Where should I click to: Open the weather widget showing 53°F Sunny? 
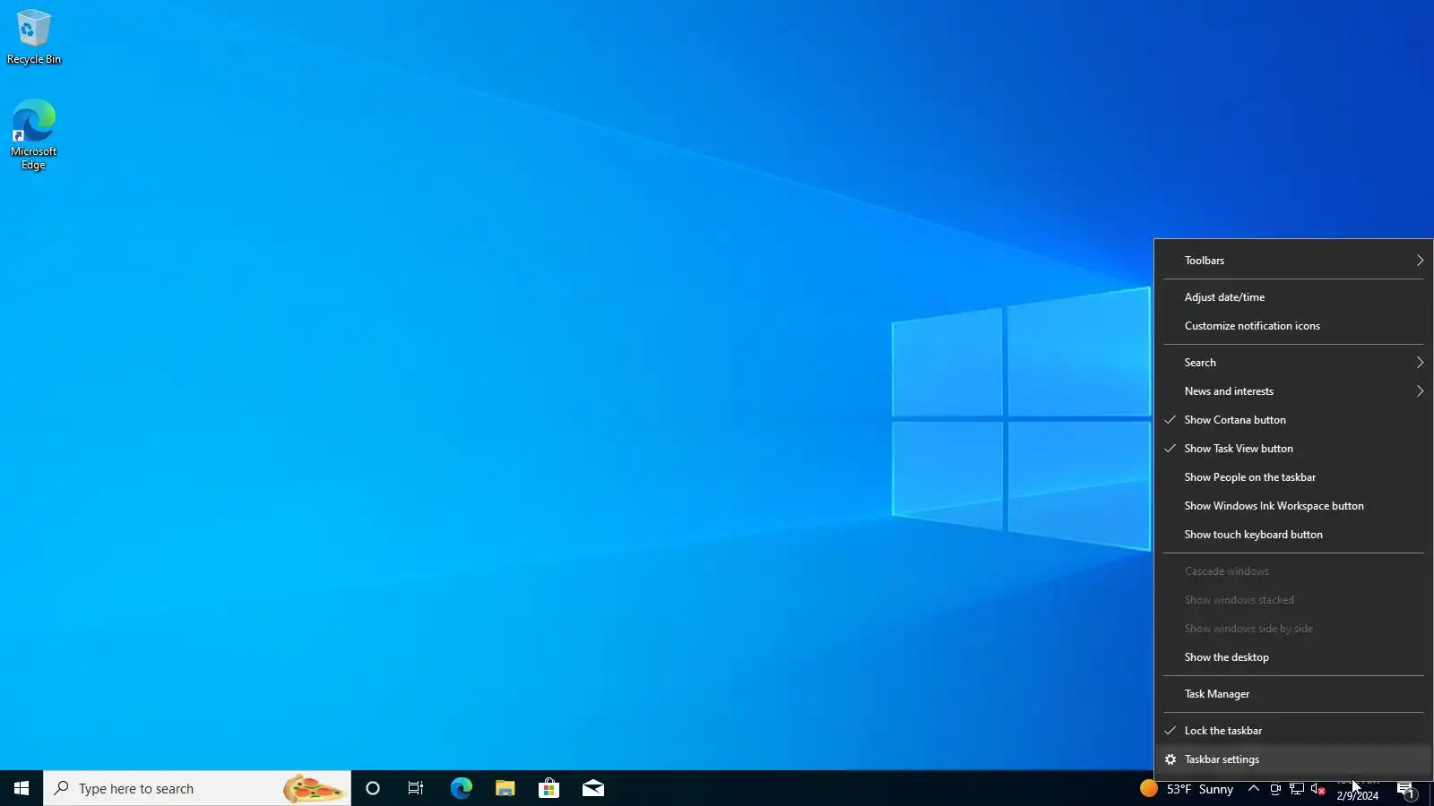click(1187, 789)
